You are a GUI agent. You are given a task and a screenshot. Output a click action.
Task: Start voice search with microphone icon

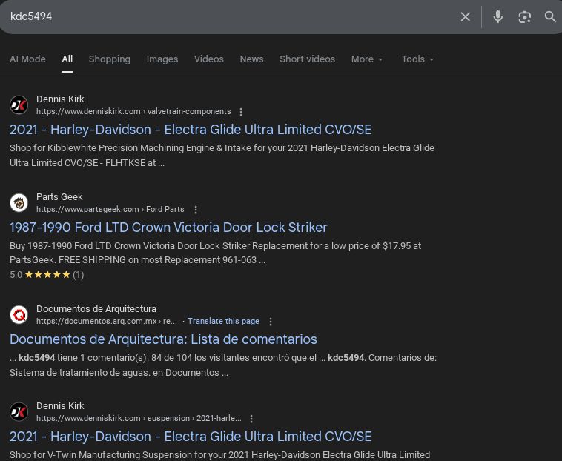tap(497, 16)
